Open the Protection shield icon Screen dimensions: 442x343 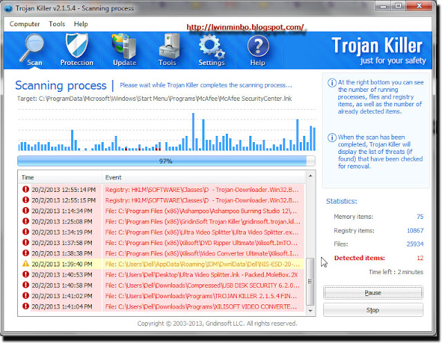[77, 45]
